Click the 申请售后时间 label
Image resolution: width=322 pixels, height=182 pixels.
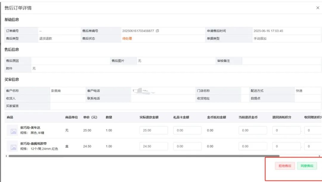click(x=216, y=31)
